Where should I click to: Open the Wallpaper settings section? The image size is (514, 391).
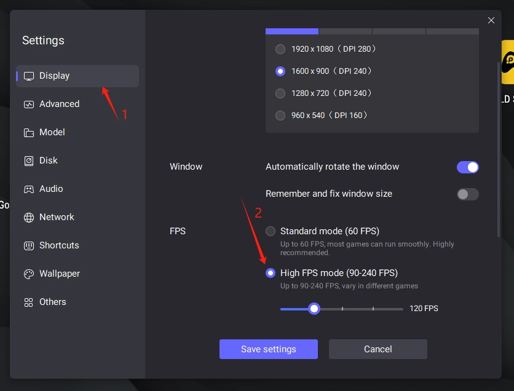[58, 274]
